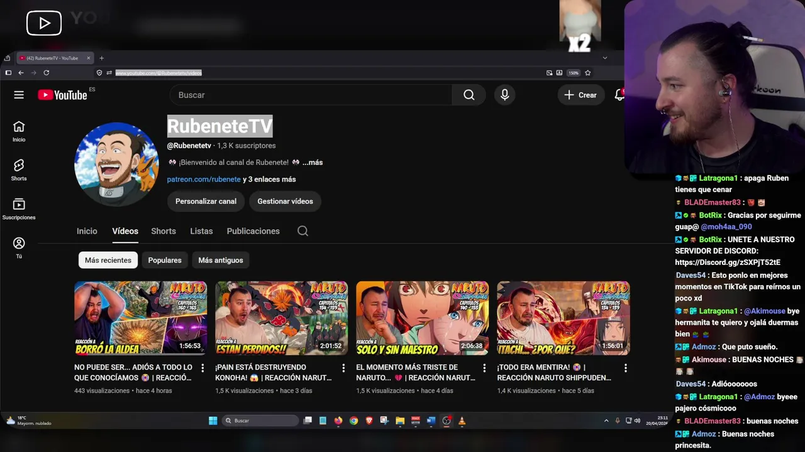Open the Discord invite link in chat

pos(728,262)
